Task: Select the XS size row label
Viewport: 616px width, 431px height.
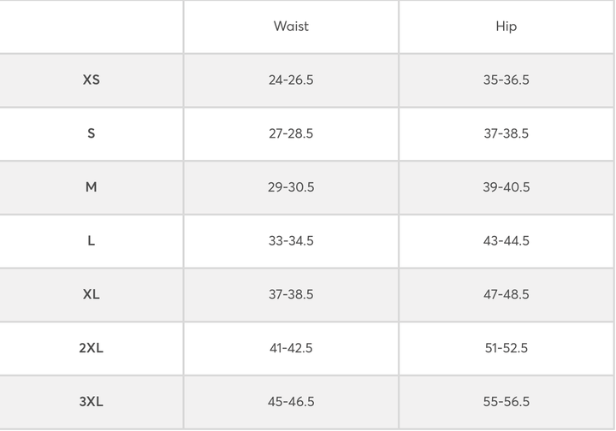Action: click(x=92, y=80)
